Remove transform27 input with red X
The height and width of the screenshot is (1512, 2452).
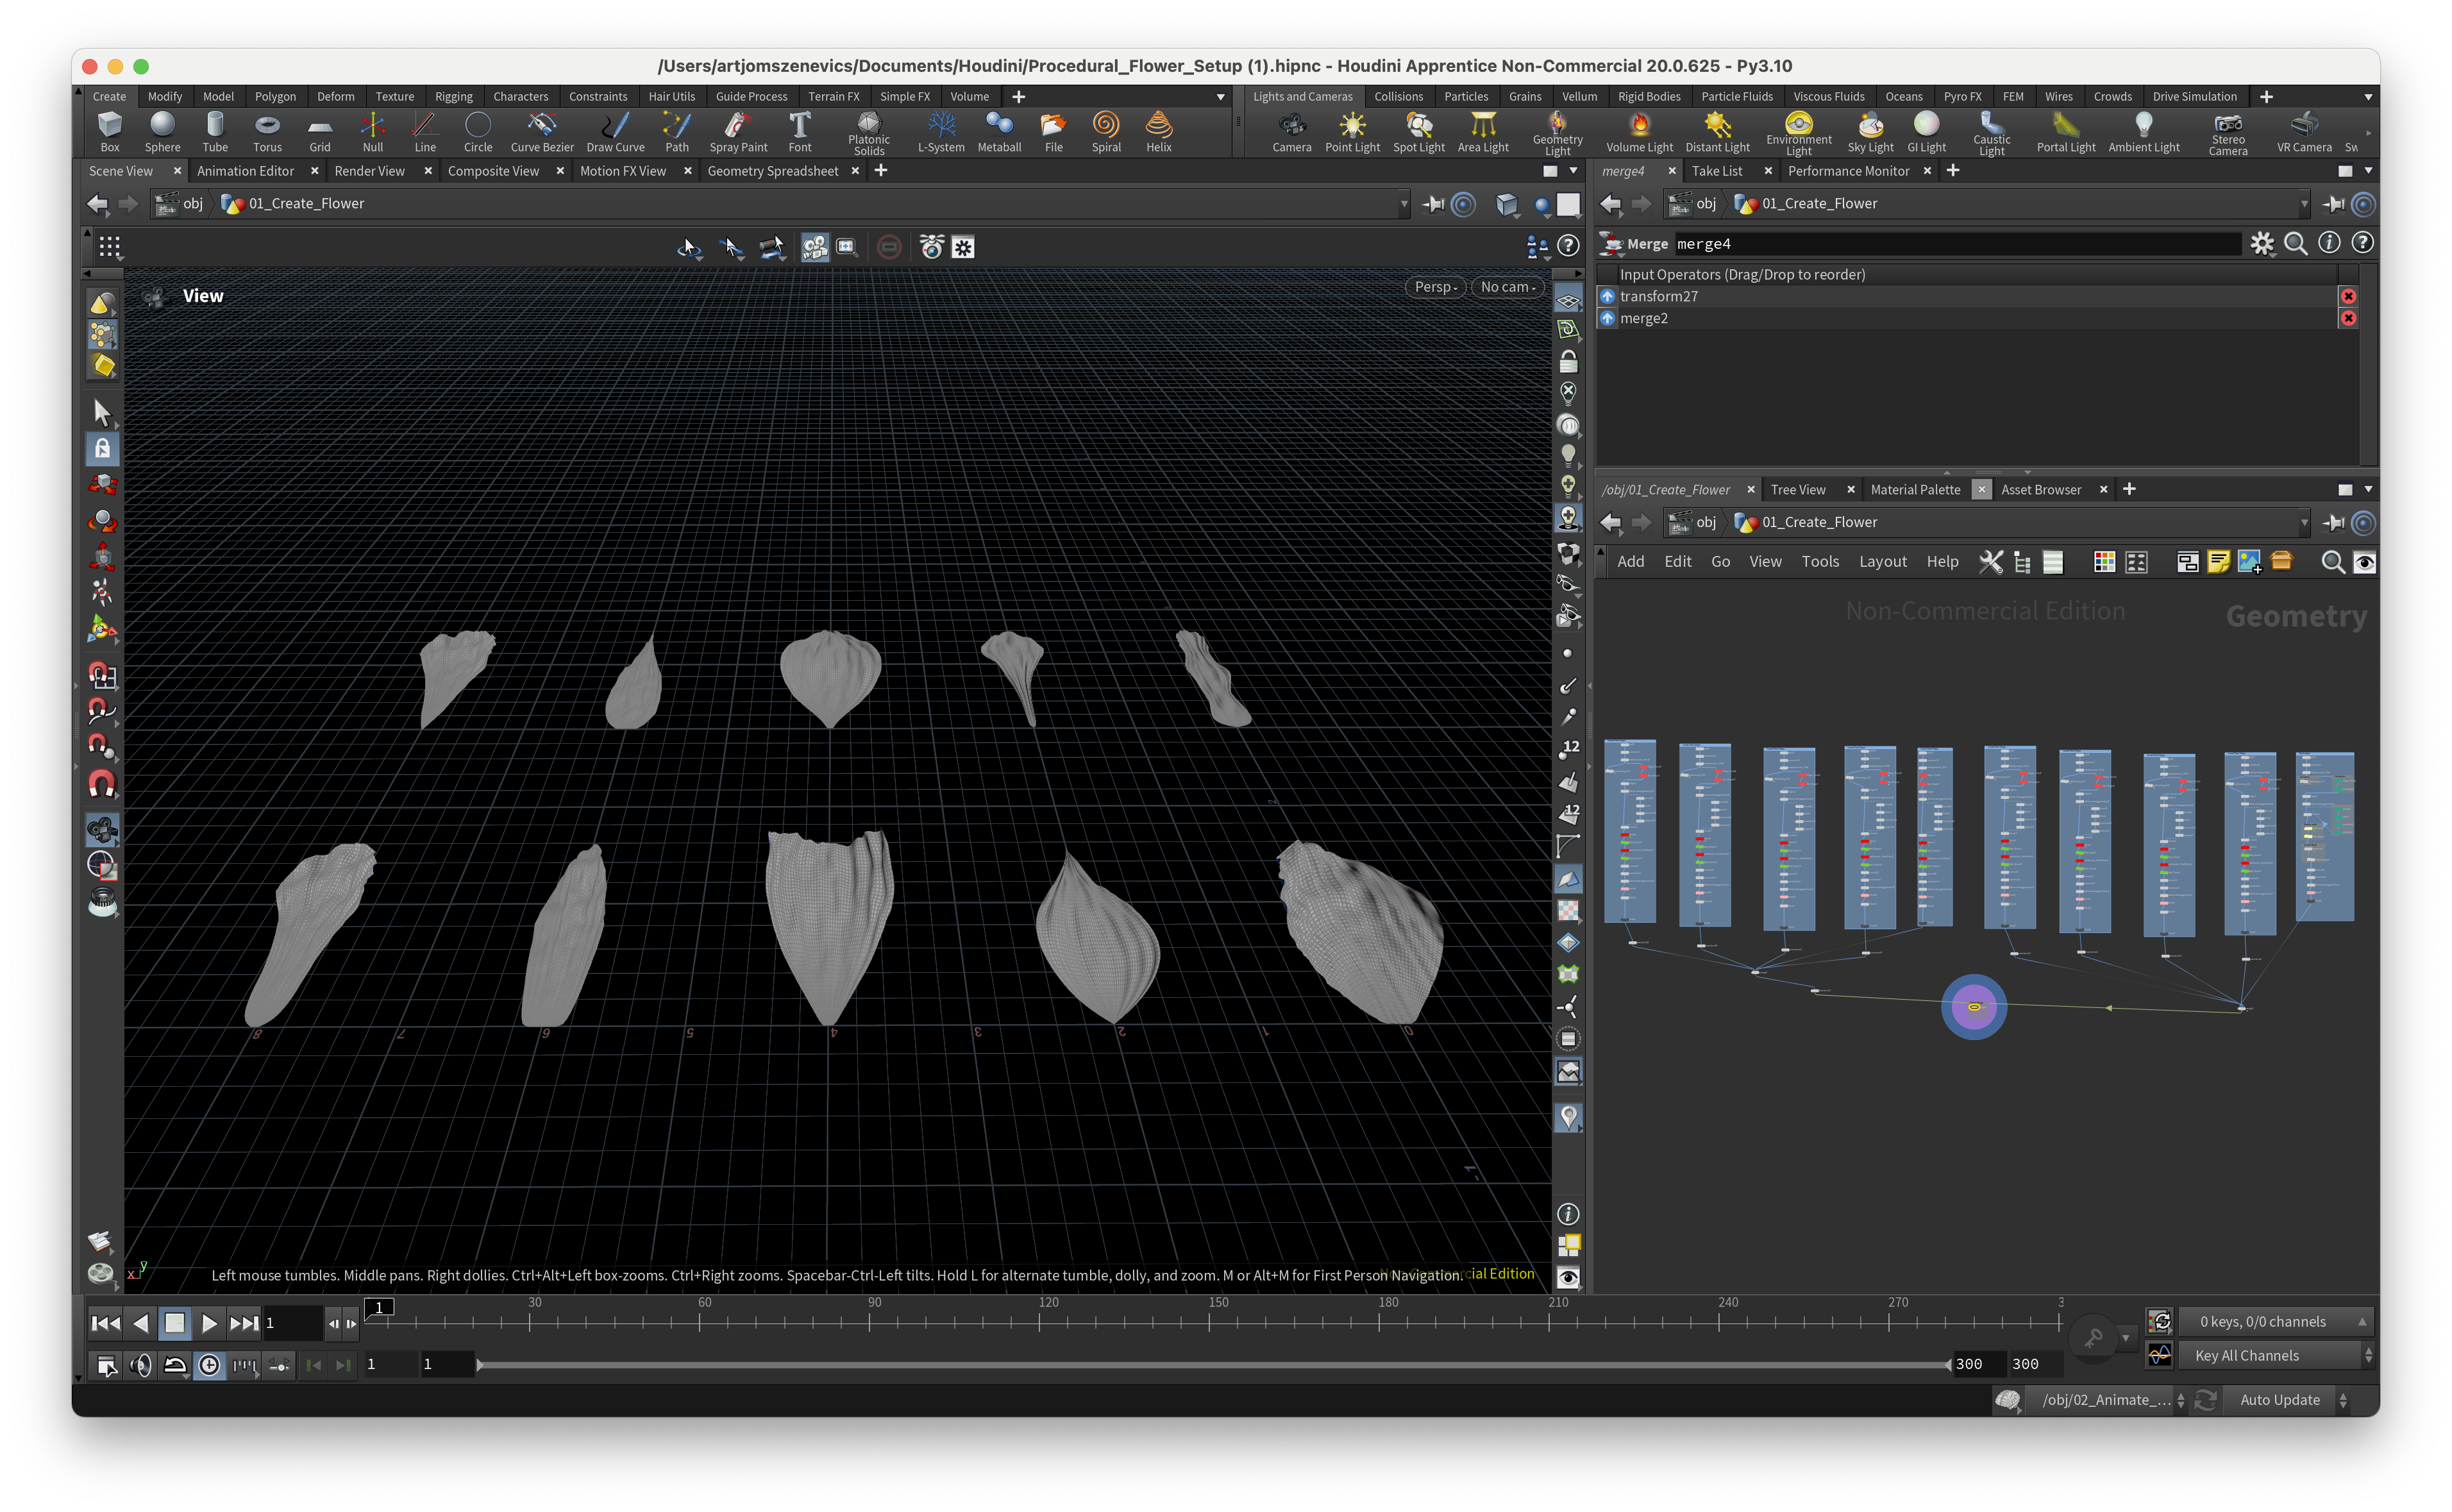pos(2348,296)
